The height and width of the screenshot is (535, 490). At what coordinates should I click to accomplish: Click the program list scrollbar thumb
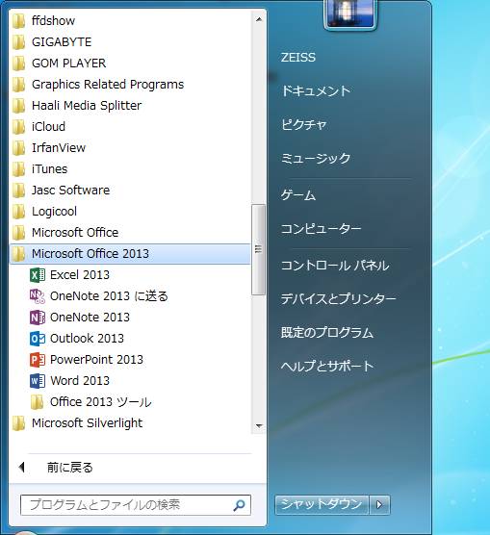click(258, 249)
